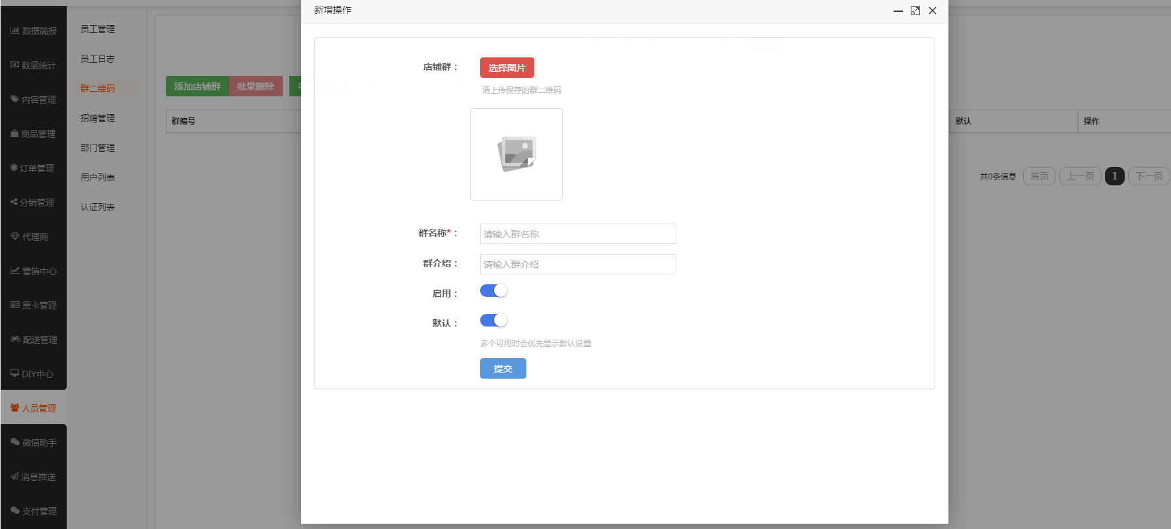Screen dimensions: 1171x529
Task: Toggle the 启用 switch off
Action: point(493,291)
